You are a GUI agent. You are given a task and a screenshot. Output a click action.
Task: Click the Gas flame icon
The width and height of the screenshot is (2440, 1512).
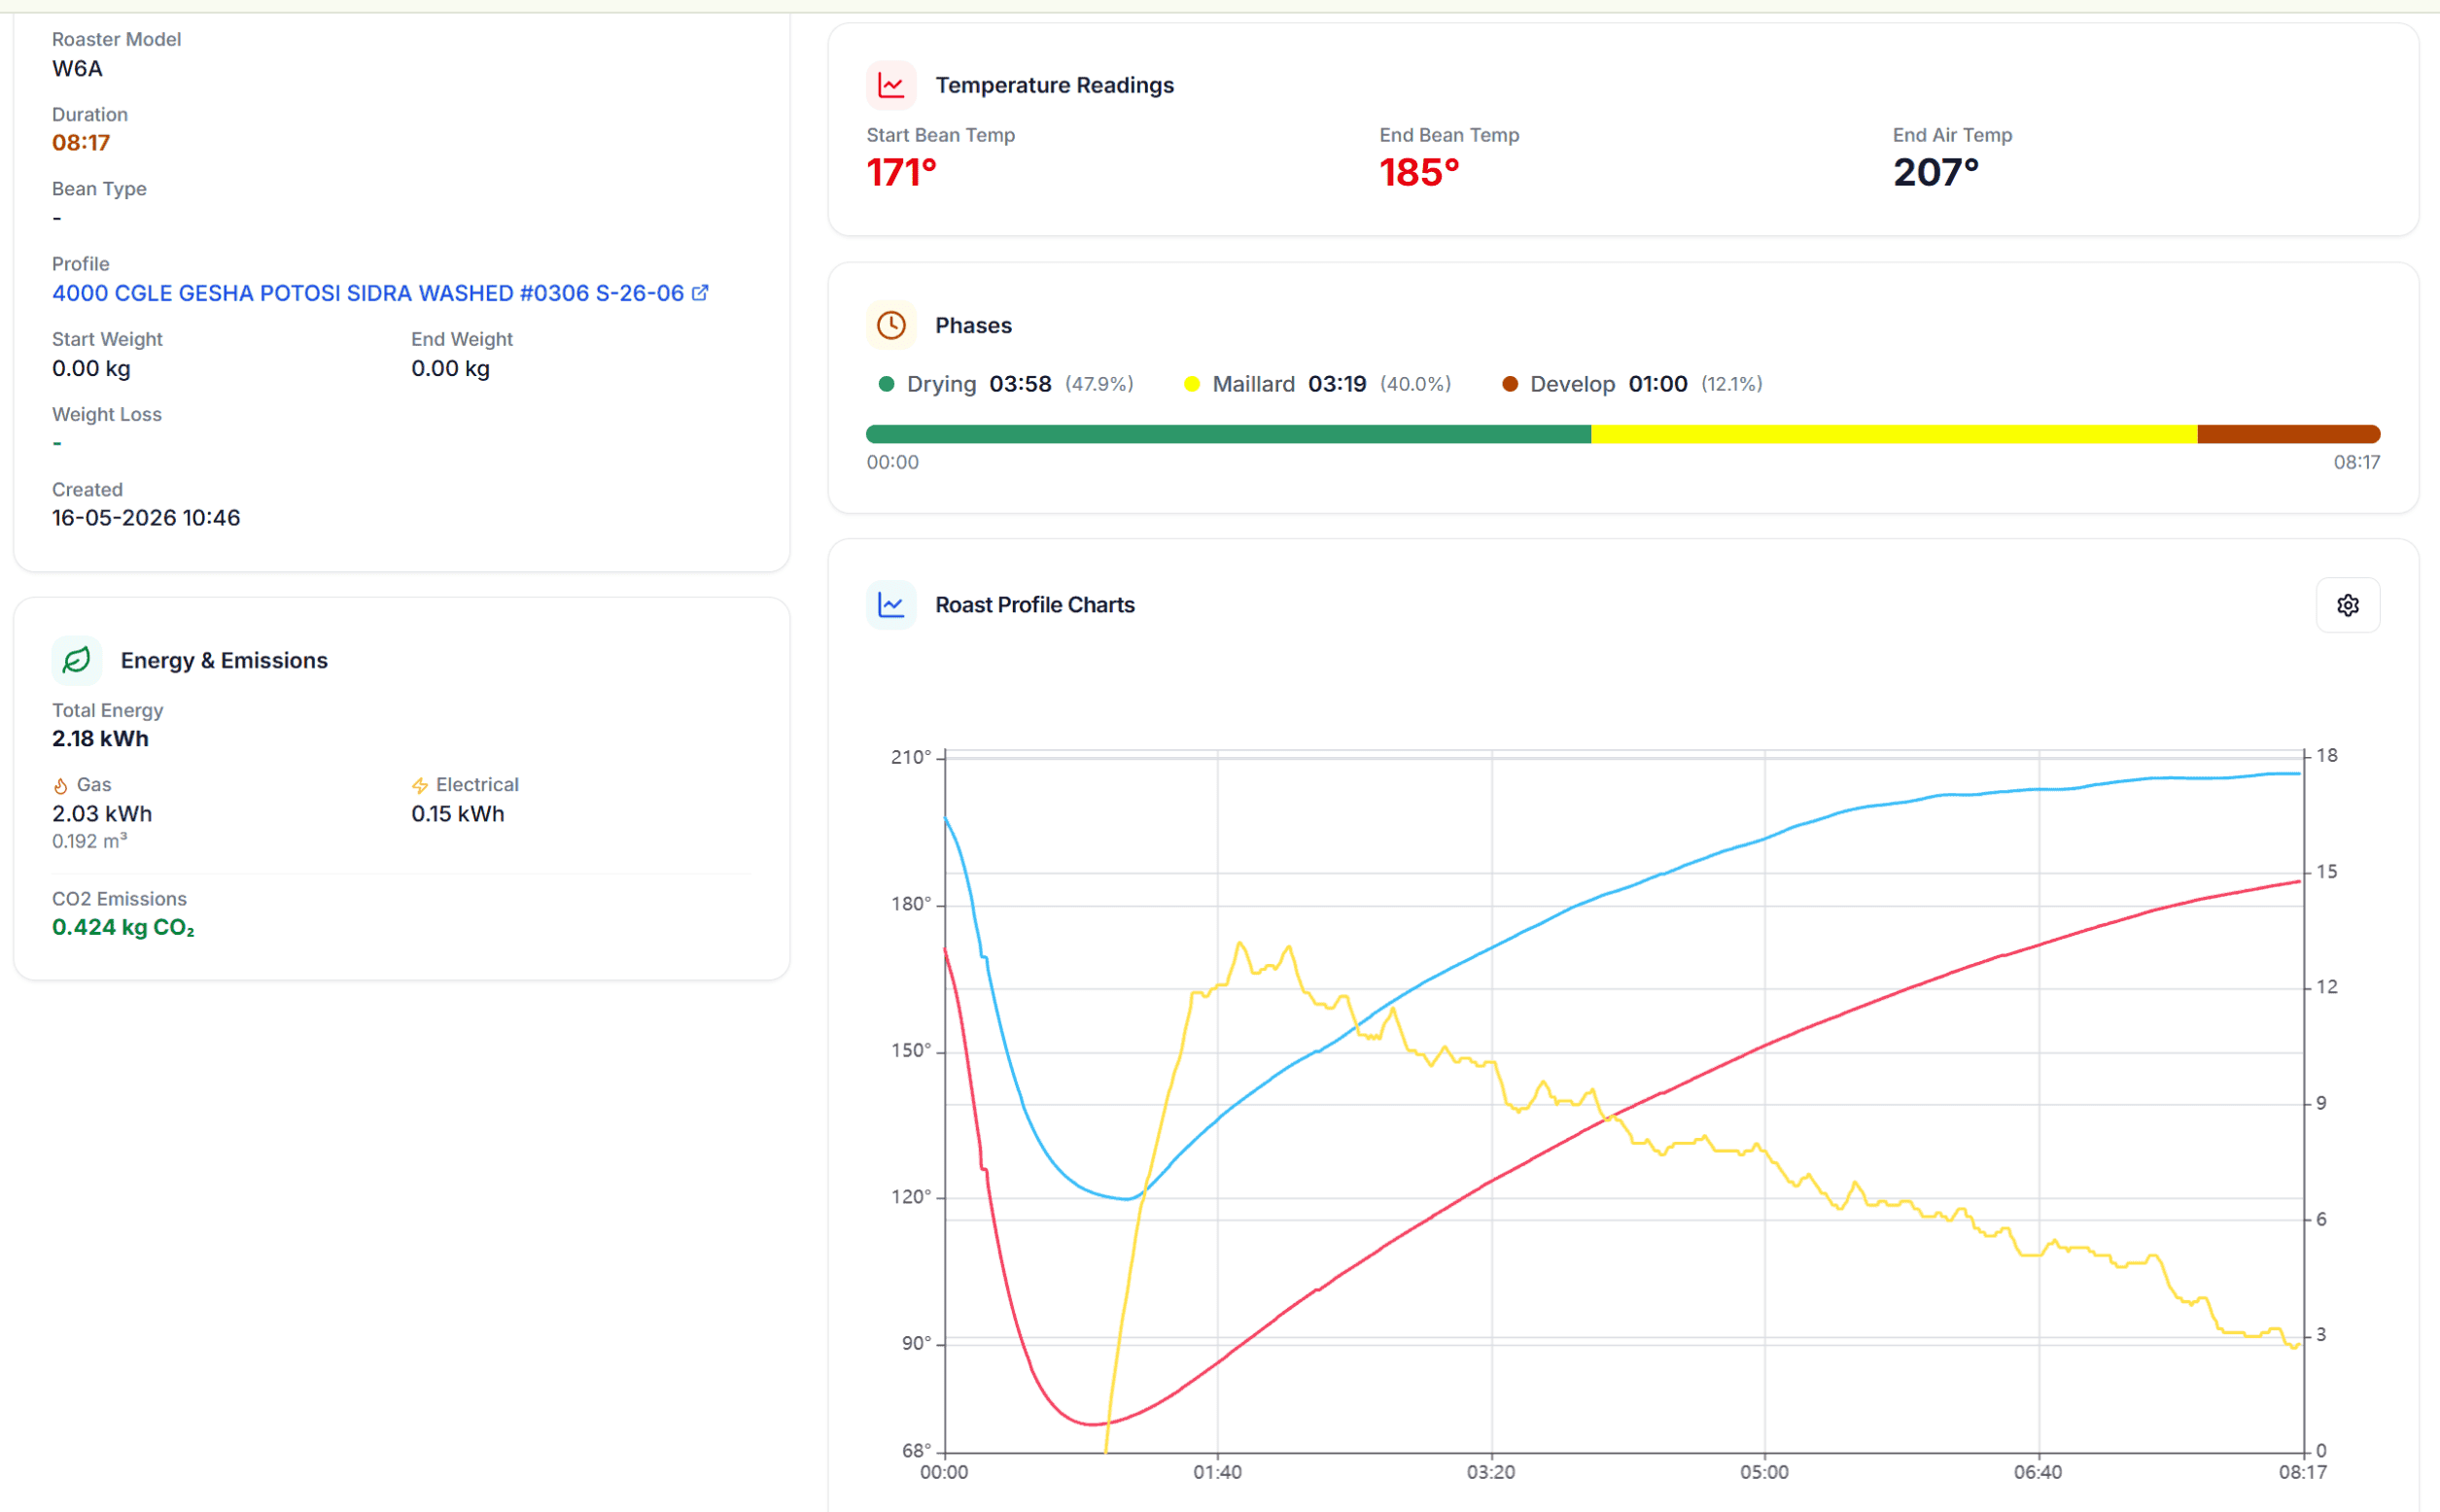(60, 786)
